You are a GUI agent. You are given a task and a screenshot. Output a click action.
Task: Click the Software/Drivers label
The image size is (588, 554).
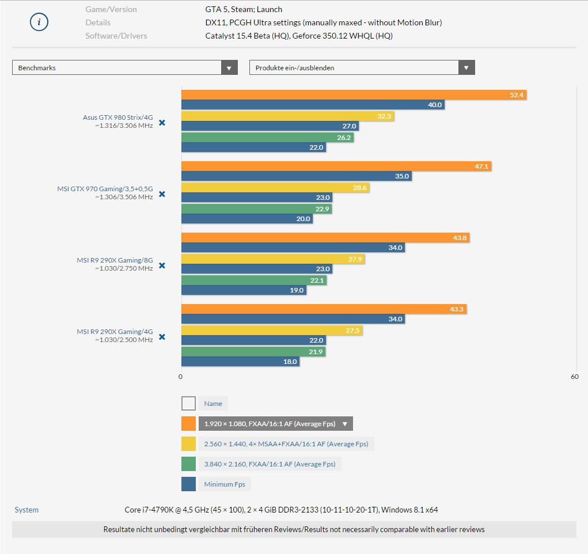[116, 36]
